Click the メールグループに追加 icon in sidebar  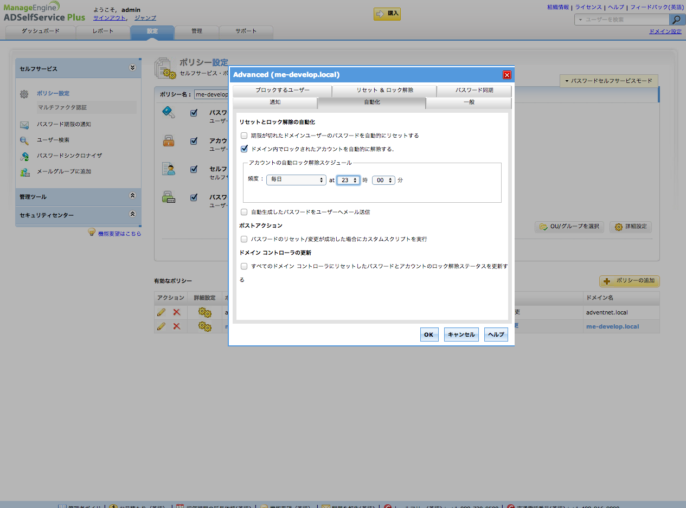(x=24, y=172)
